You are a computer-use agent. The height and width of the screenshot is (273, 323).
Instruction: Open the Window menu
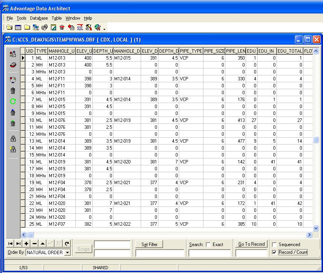coord(73,18)
